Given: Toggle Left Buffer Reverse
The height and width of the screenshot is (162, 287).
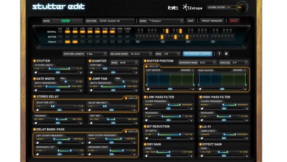Looking at the screenshot, I should pos(193,70).
